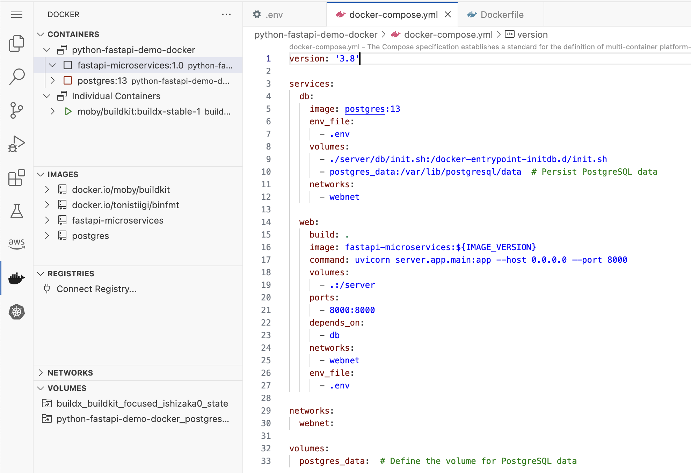Open the hamburger menu icon

16,15
